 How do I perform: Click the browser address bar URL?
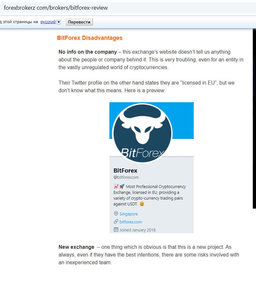pyautogui.click(x=56, y=8)
